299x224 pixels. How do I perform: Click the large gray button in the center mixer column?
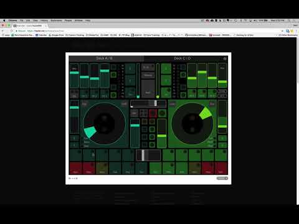[x=148, y=88]
